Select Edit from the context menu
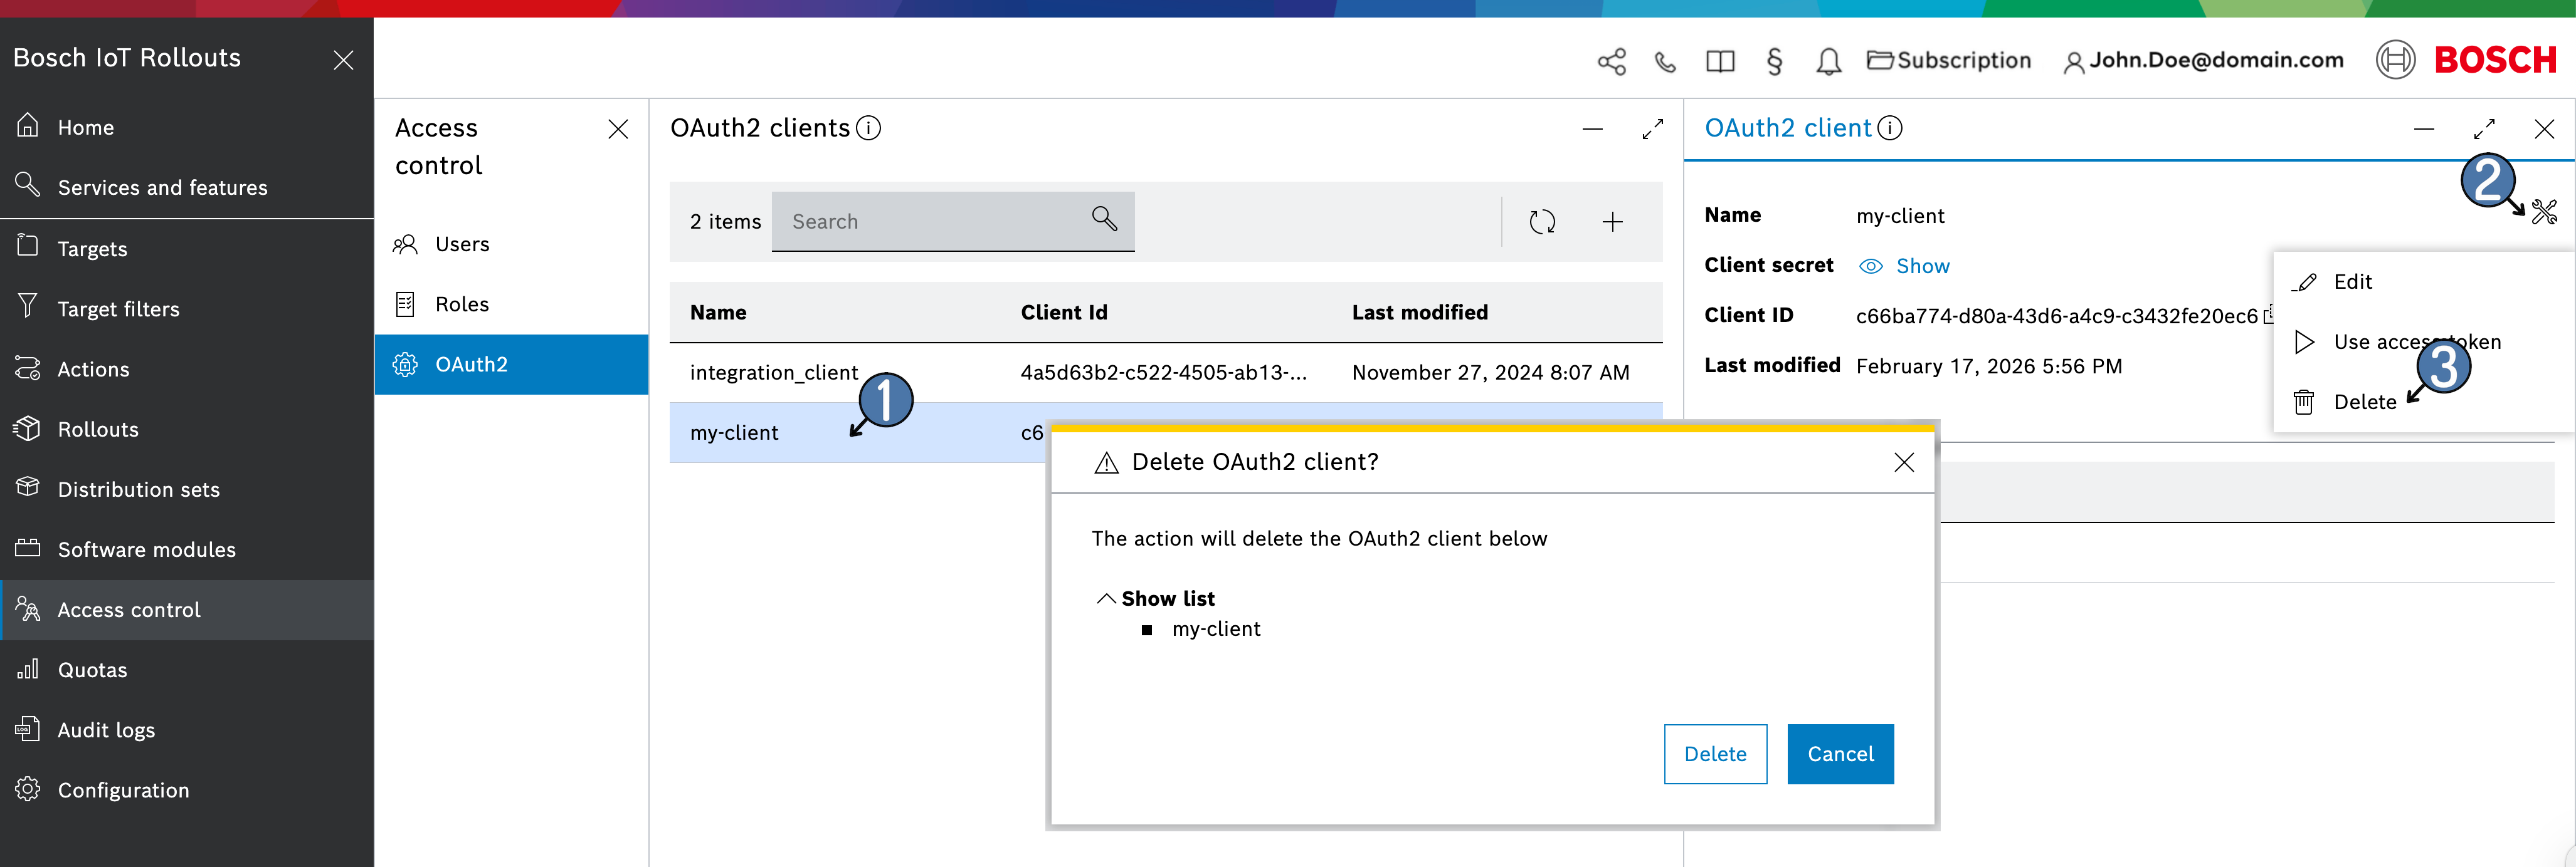The image size is (2576, 867). [2351, 282]
